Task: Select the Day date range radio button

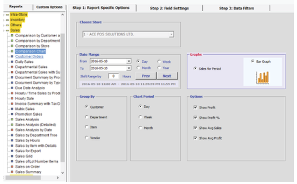Action: click(x=138, y=61)
